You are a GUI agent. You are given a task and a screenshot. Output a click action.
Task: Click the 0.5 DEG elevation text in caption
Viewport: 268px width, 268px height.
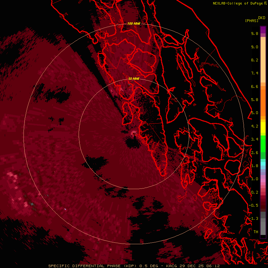pyautogui.click(x=149, y=266)
